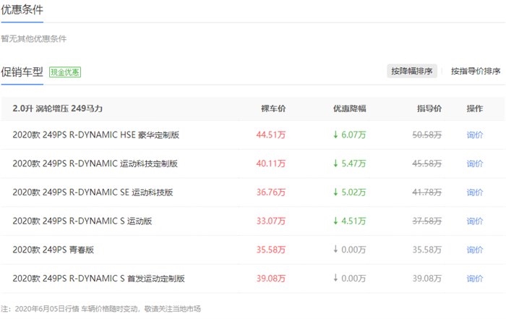The image size is (506, 319).
Task: Click the struck-through 37.58万 guide price
Action: [427, 221]
